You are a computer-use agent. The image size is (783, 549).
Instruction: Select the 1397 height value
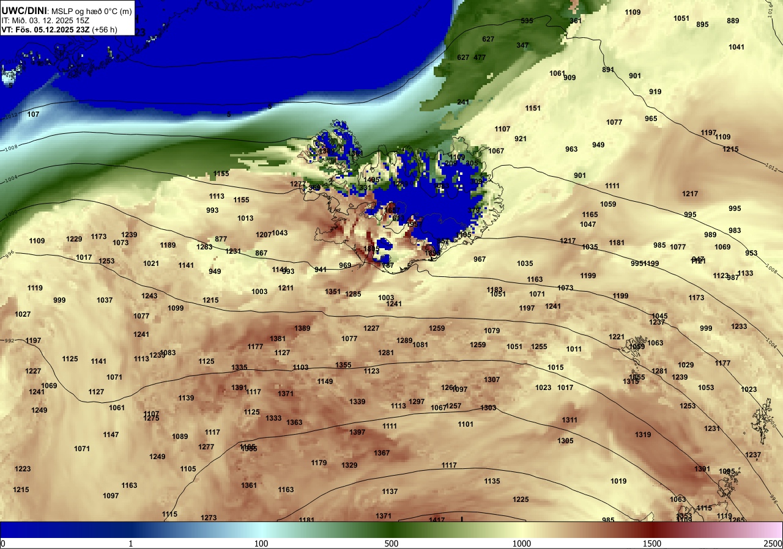click(357, 432)
